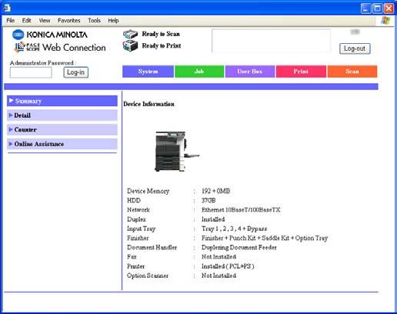Click the browser page icon in title bar
The height and width of the screenshot is (314, 397).
7,8
